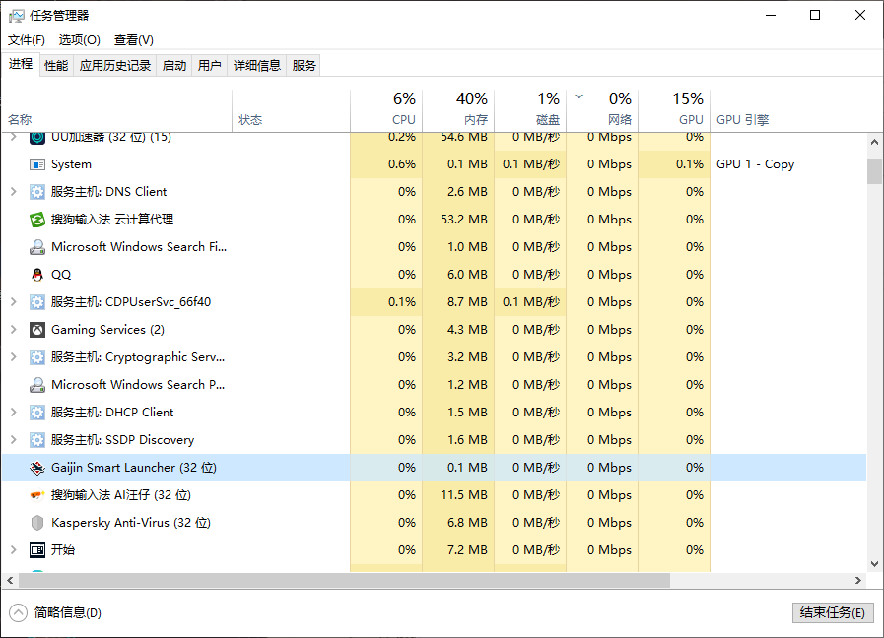Click the horizontal scrollbar right arrow
The height and width of the screenshot is (638, 884).
pos(858,580)
